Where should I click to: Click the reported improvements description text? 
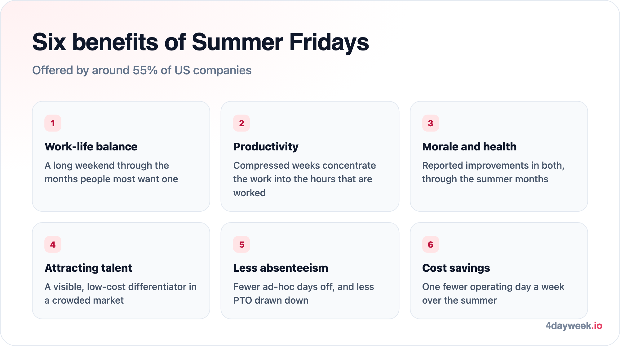pyautogui.click(x=493, y=172)
